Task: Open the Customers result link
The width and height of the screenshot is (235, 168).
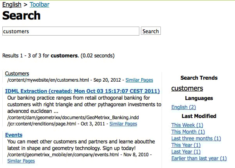Action: (x=17, y=73)
